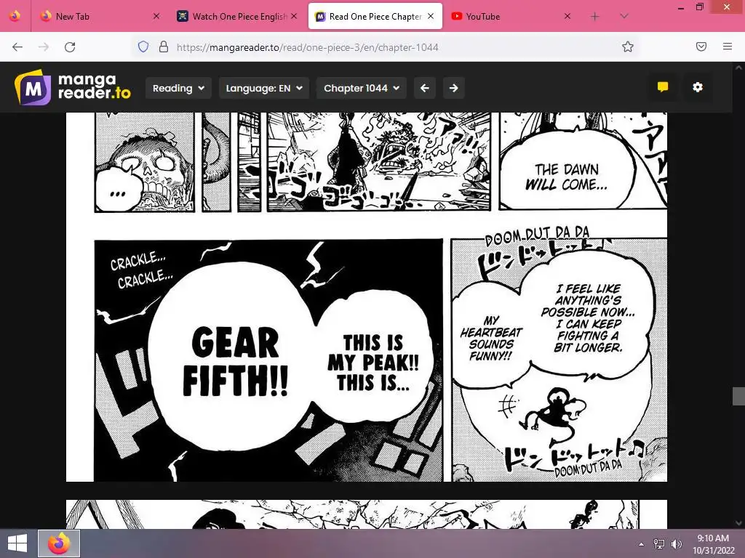Viewport: 745px width, 558px height.
Task: Restore down the Firefox window
Action: 699,7
